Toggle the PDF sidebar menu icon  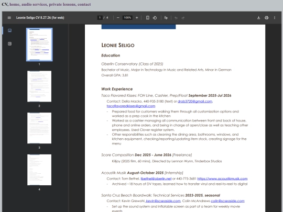point(9,18)
